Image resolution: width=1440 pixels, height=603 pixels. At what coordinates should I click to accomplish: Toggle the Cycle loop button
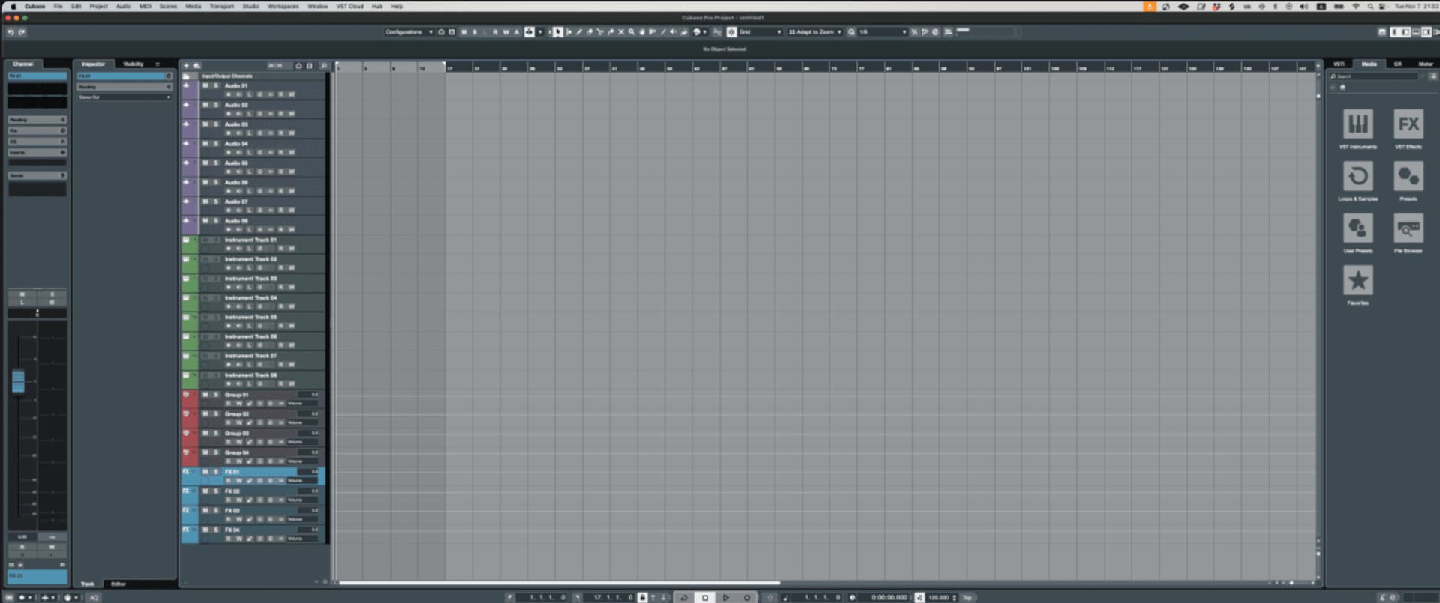point(684,597)
